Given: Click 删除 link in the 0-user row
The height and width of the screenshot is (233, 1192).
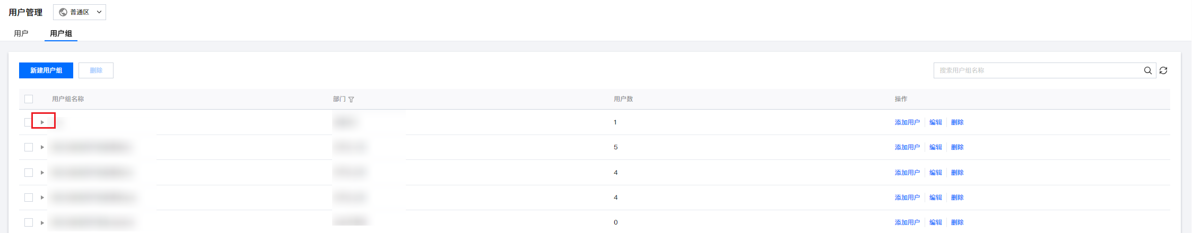Looking at the screenshot, I should (x=957, y=222).
